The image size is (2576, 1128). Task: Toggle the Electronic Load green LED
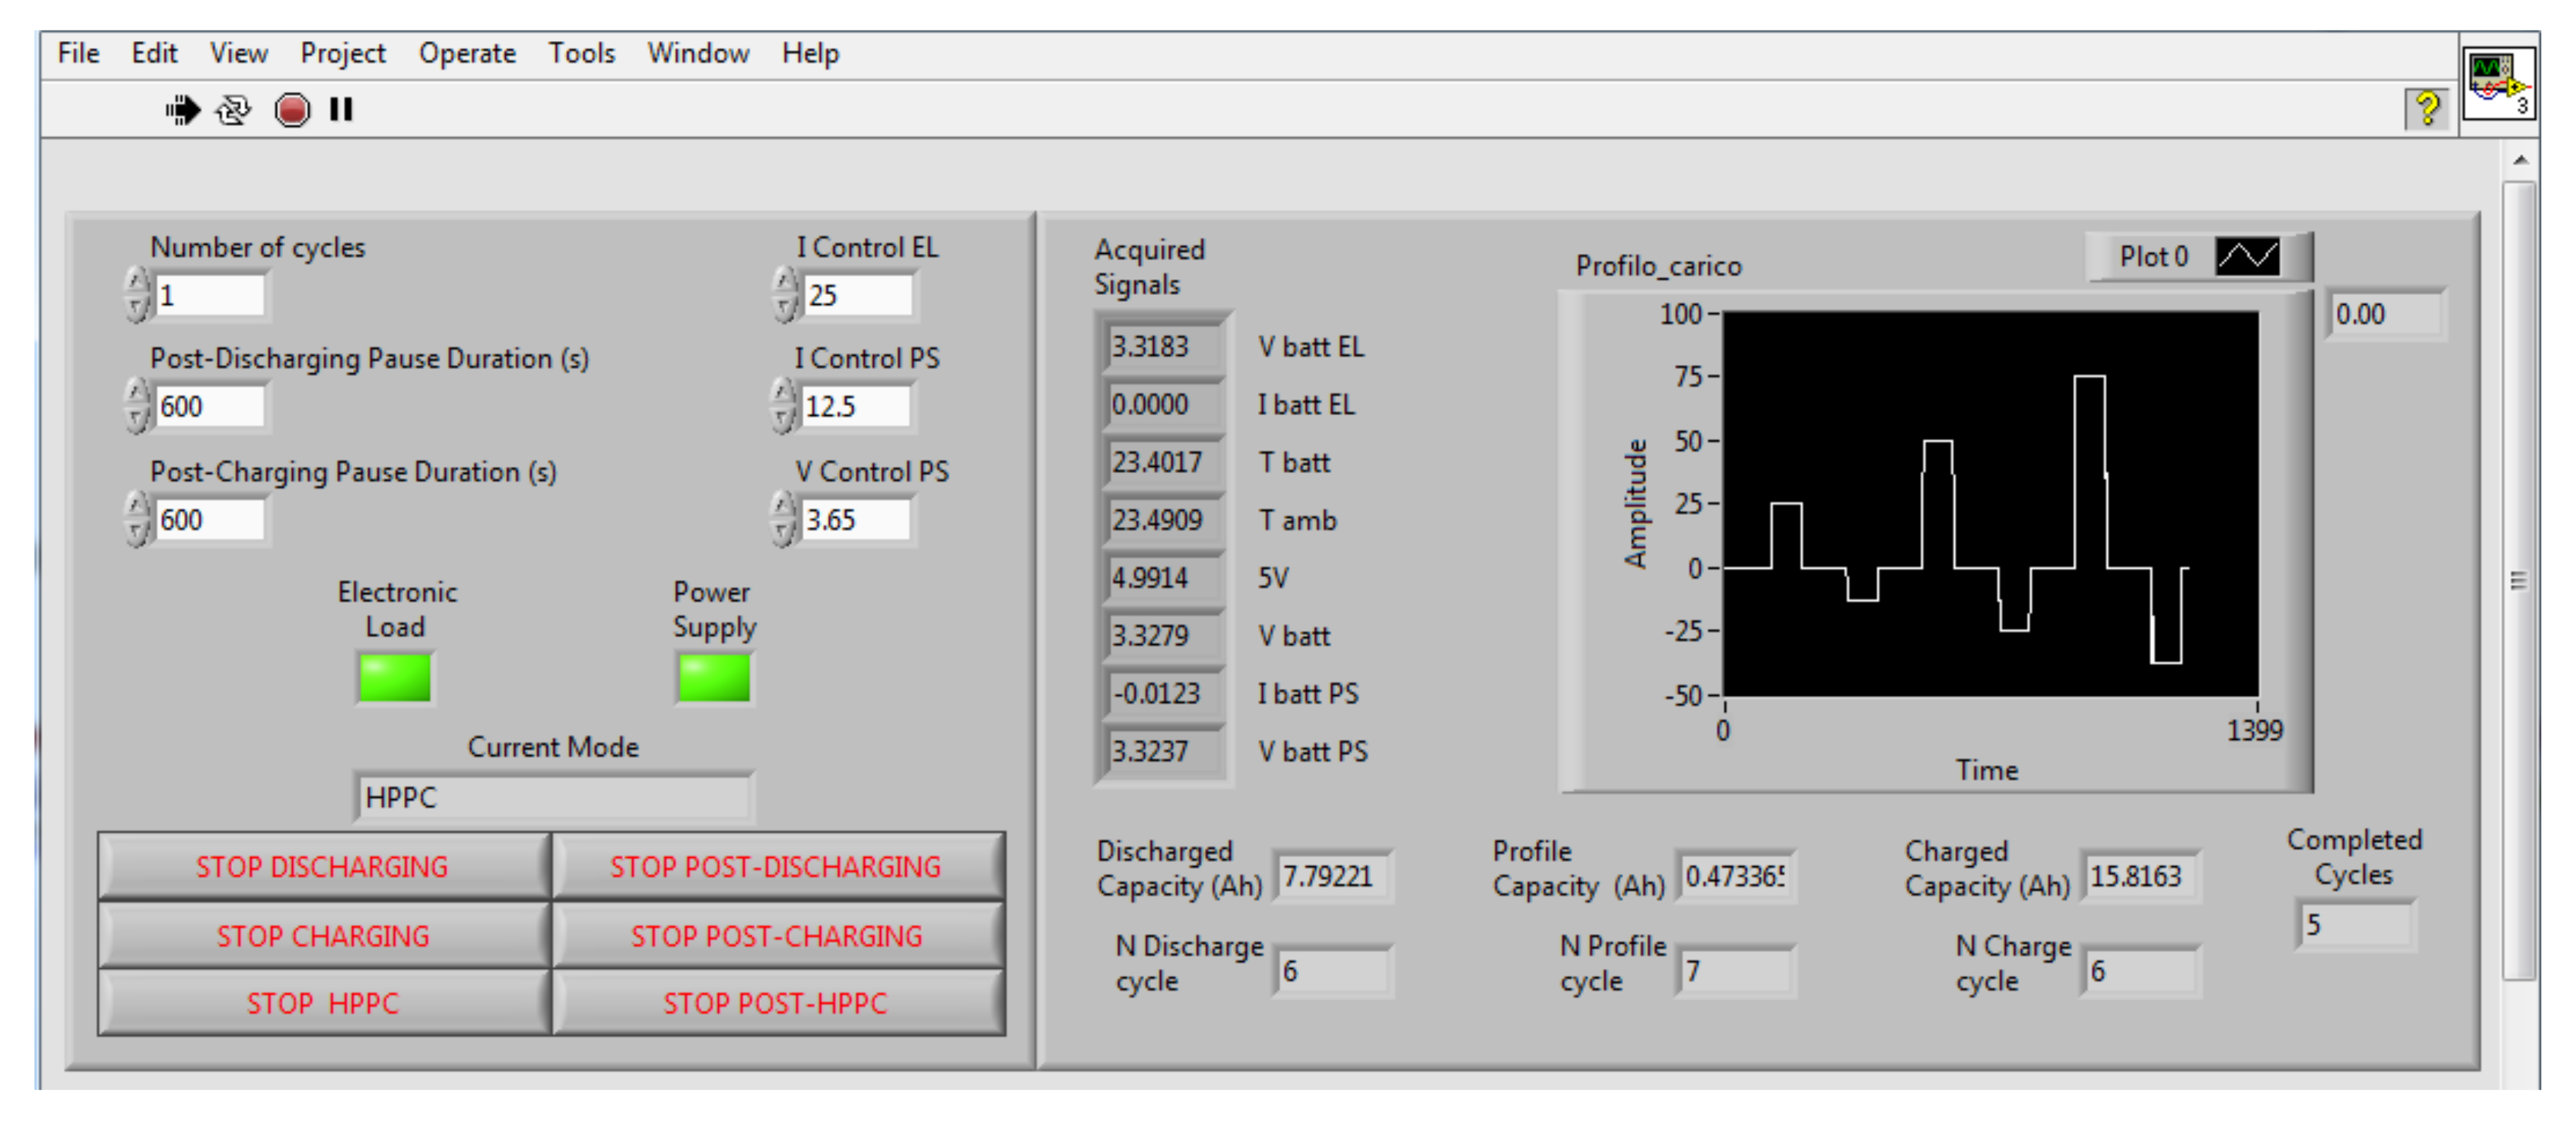(x=395, y=677)
